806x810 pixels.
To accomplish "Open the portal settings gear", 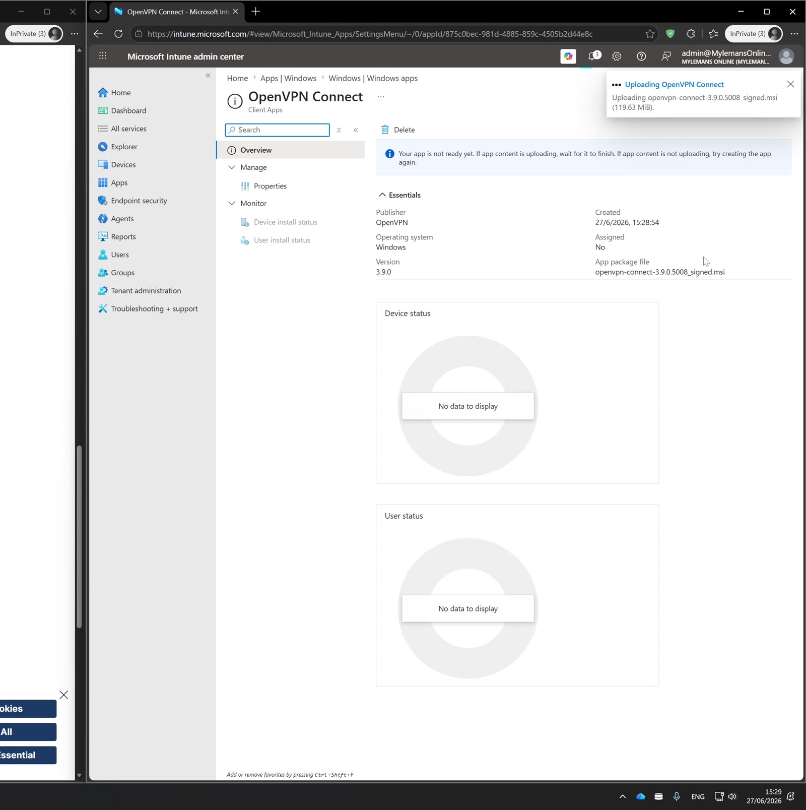I will [617, 56].
